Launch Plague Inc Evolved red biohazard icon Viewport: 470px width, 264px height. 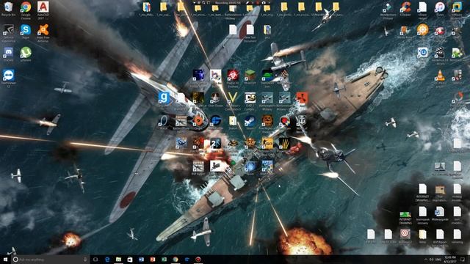[x=233, y=78]
